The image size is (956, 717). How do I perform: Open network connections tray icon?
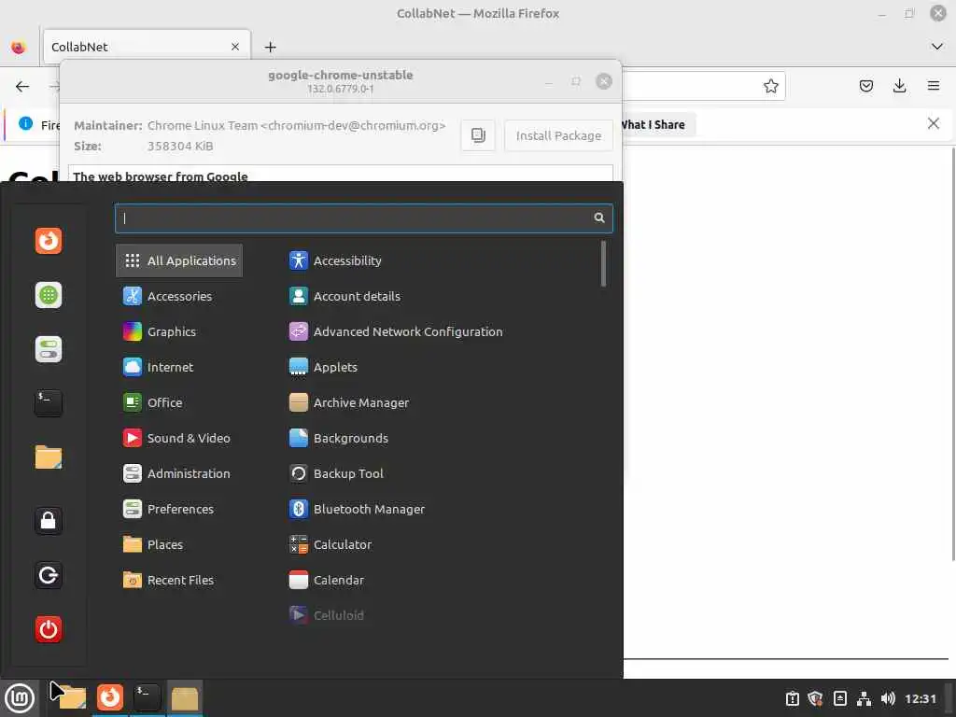pos(864,698)
